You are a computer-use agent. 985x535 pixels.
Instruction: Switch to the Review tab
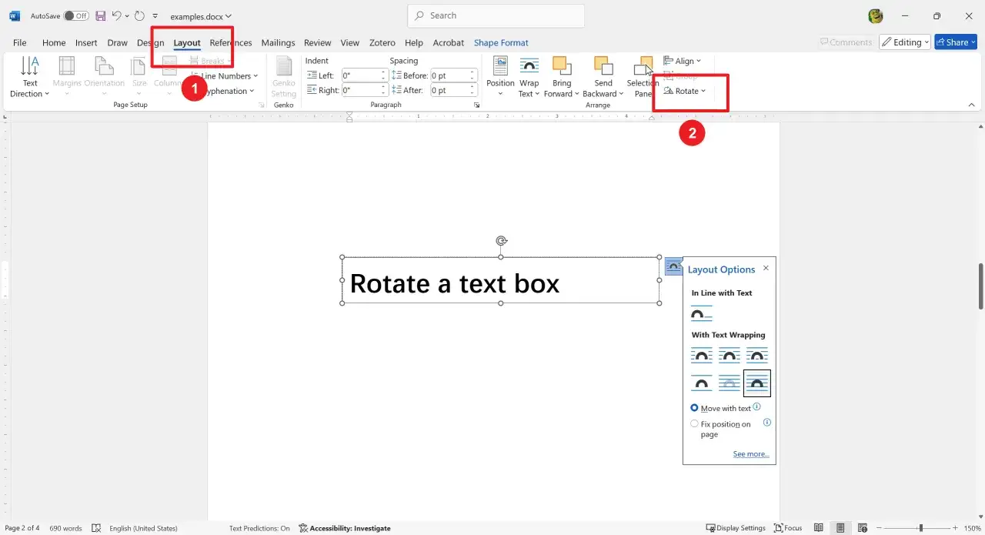[317, 43]
